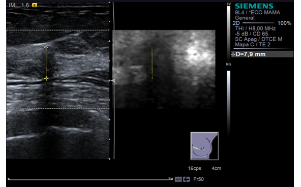Click the breast body marker pictogram

(204, 146)
